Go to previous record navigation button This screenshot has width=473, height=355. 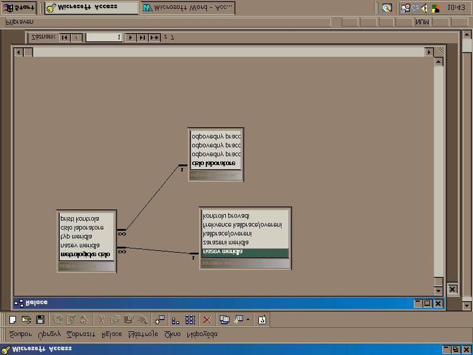pos(76,37)
